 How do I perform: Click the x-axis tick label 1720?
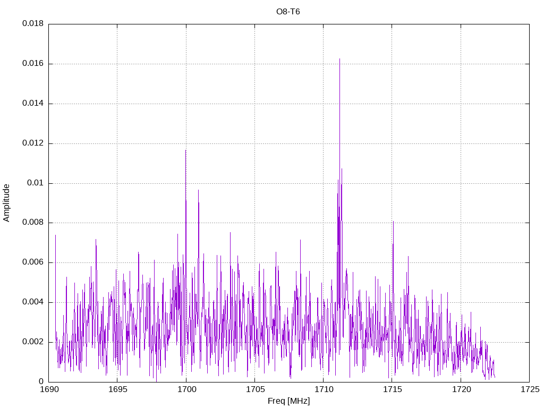point(461,389)
